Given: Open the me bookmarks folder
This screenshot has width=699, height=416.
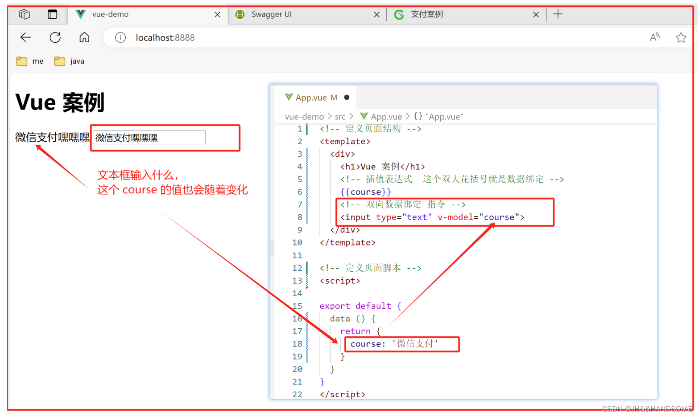Looking at the screenshot, I should click(30, 61).
